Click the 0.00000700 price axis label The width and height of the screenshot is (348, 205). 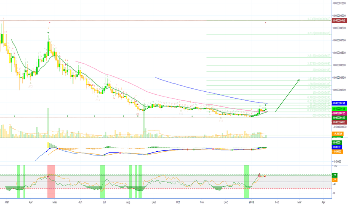click(339, 40)
